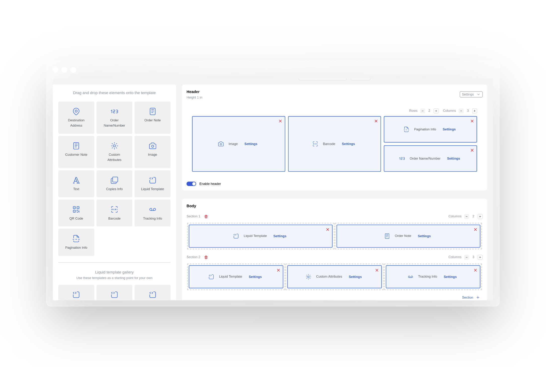Open Settings for header Image block
Image resolution: width=546 pixels, height=367 pixels.
point(251,144)
